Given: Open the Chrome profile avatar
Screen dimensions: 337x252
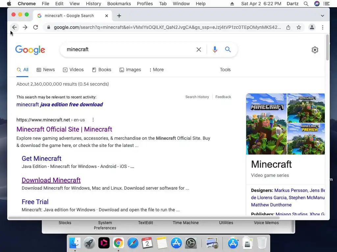Looking at the screenshot, I should (x=312, y=27).
